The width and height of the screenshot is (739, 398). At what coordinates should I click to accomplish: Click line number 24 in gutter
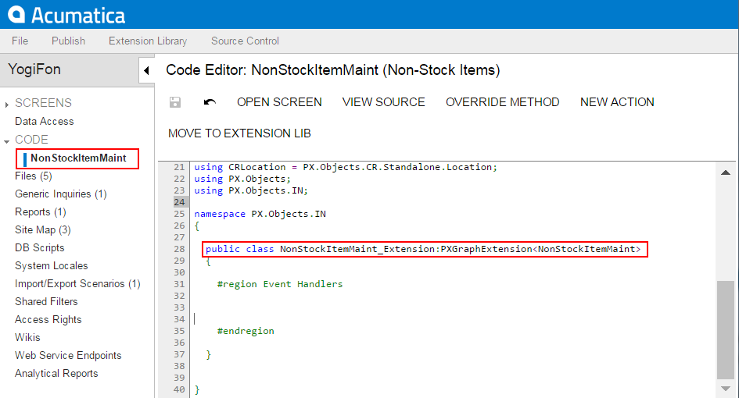click(179, 202)
